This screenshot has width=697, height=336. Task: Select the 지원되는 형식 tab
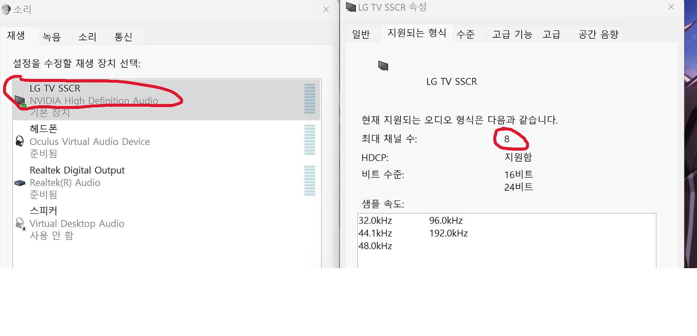coord(417,33)
